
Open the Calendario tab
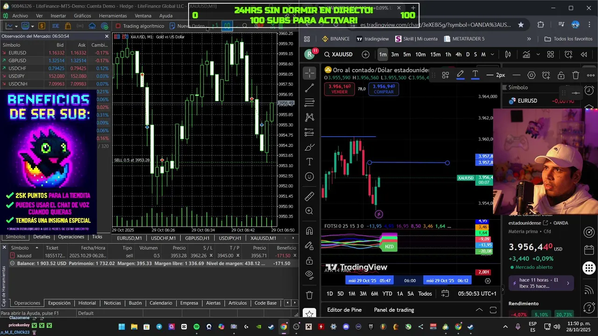pyautogui.click(x=161, y=303)
